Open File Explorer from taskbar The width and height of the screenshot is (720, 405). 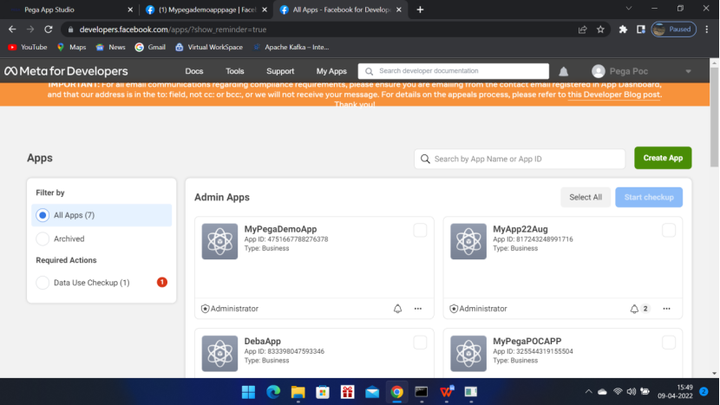[x=298, y=392]
